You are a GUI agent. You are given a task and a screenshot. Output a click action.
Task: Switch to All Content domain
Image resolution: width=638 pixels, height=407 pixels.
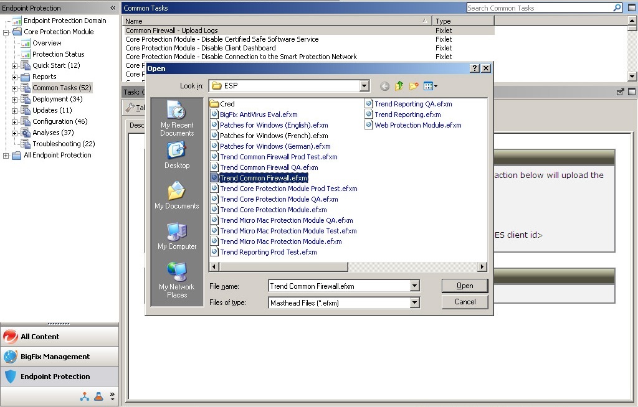tap(59, 337)
